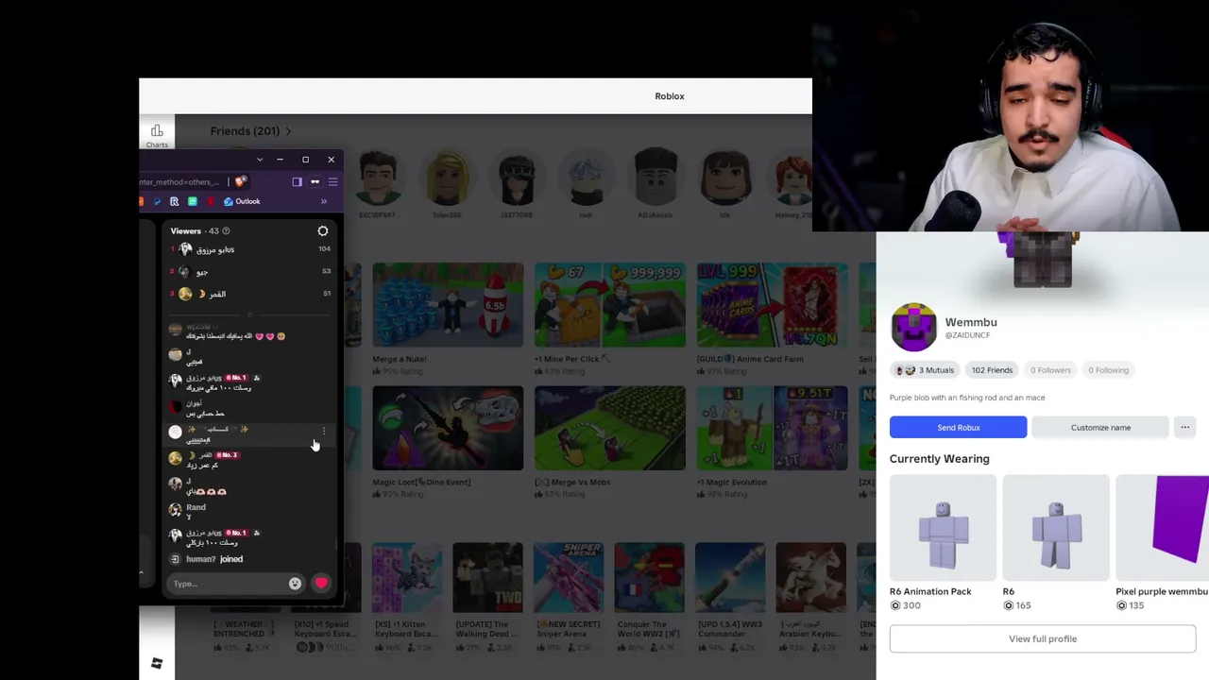Open the browser tab list dropdown chevron
1209x680 pixels.
pyautogui.click(x=260, y=160)
